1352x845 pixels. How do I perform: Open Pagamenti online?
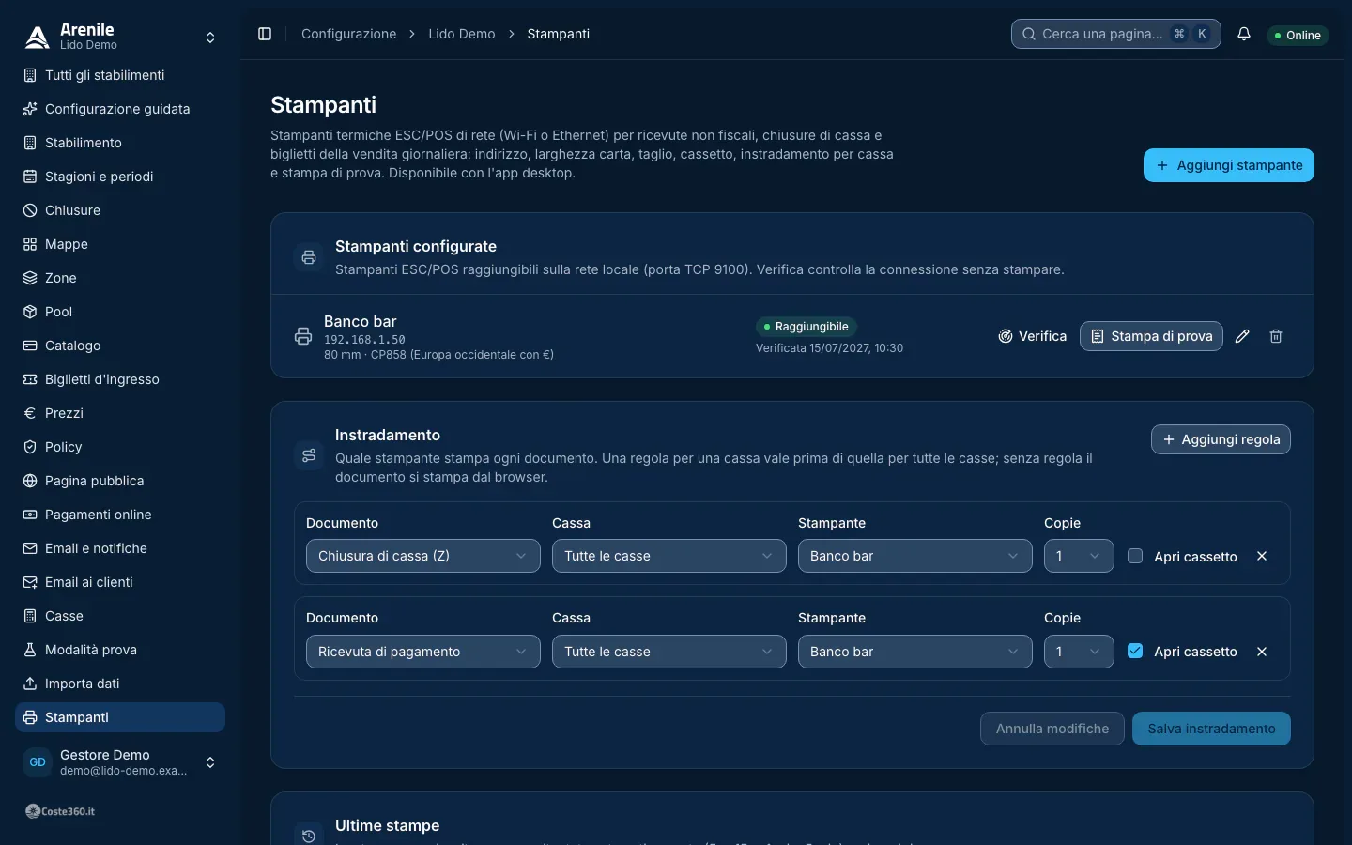coord(120,515)
